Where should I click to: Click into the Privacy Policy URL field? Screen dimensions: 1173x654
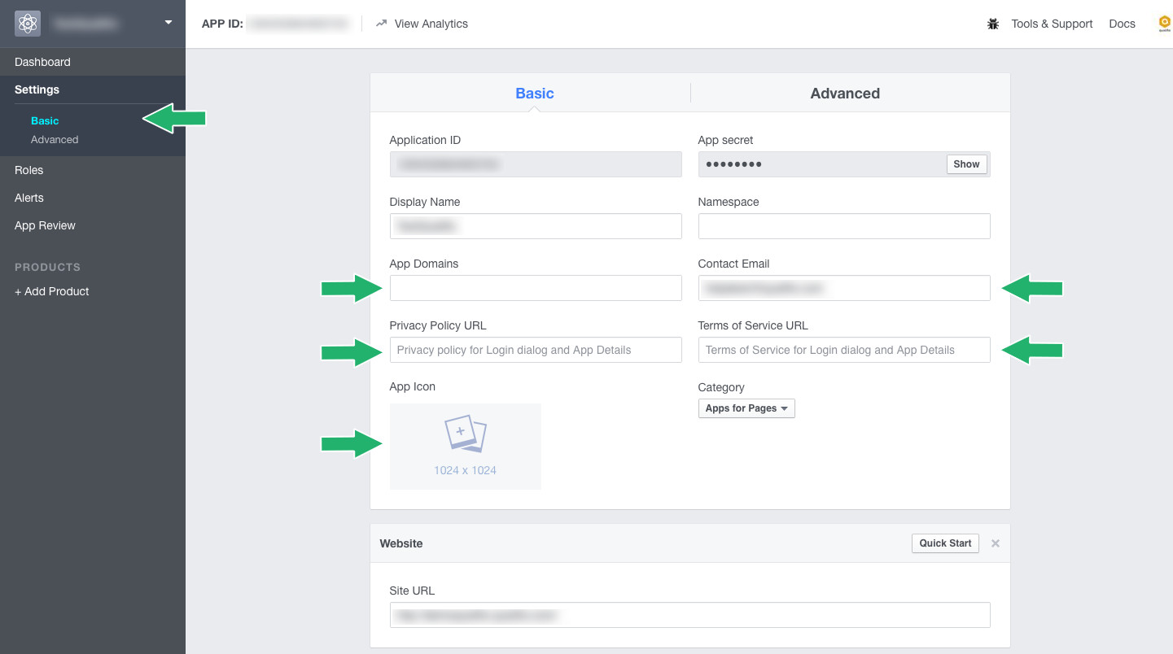[535, 350]
